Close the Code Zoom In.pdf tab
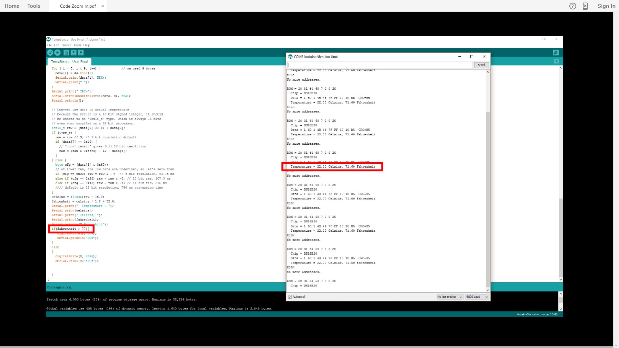The height and width of the screenshot is (348, 619). (x=103, y=6)
